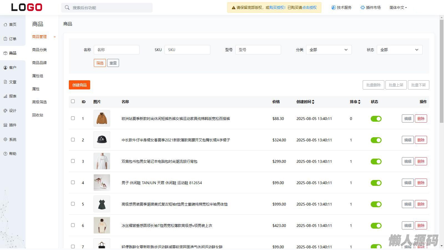Click the search magnifier icon
The width and height of the screenshot is (444, 250).
tap(67, 7)
